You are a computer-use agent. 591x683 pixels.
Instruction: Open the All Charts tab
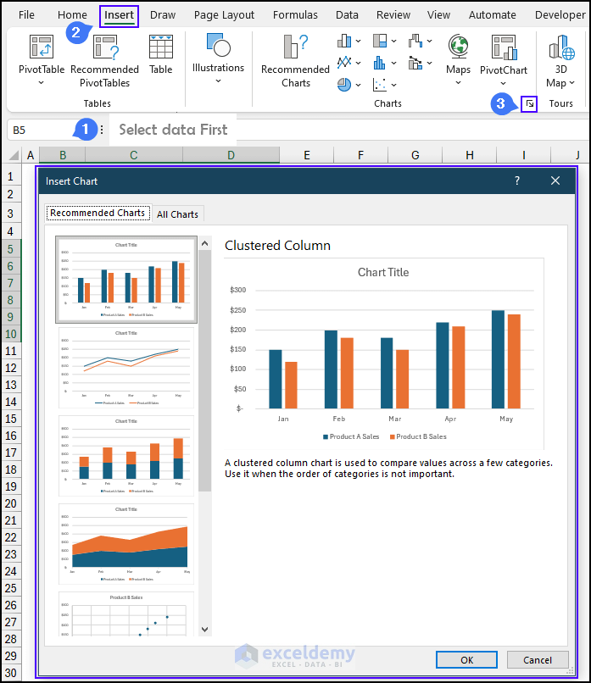point(177,214)
